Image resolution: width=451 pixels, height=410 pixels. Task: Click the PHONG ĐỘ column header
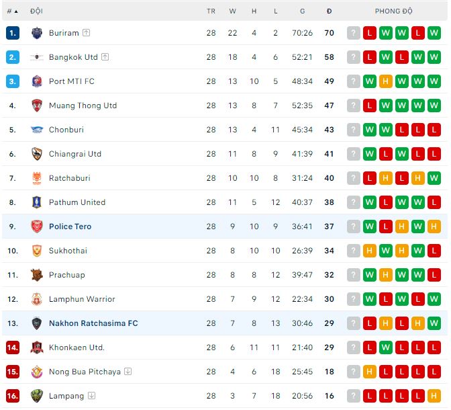point(394,11)
